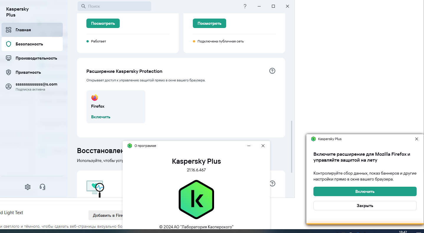
Task: Open the Главная section in sidebar
Action: click(x=32, y=30)
